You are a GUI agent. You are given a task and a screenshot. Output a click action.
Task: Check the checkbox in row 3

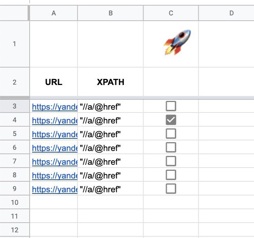click(x=171, y=106)
